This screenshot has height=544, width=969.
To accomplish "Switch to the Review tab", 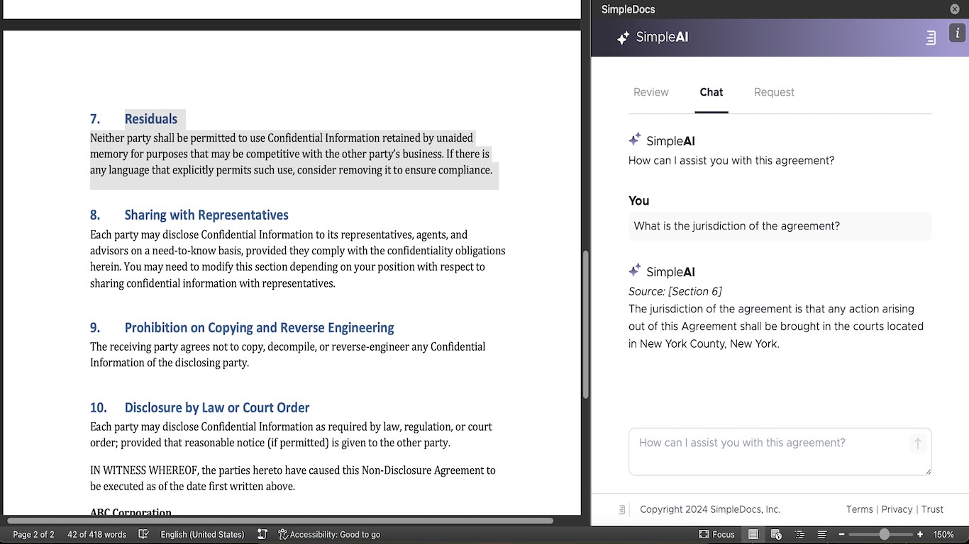I will click(650, 92).
